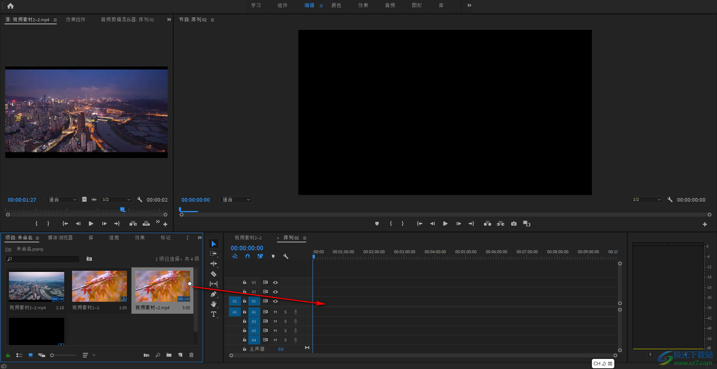The width and height of the screenshot is (717, 369).
Task: Mute track A1
Action: pyautogui.click(x=275, y=312)
